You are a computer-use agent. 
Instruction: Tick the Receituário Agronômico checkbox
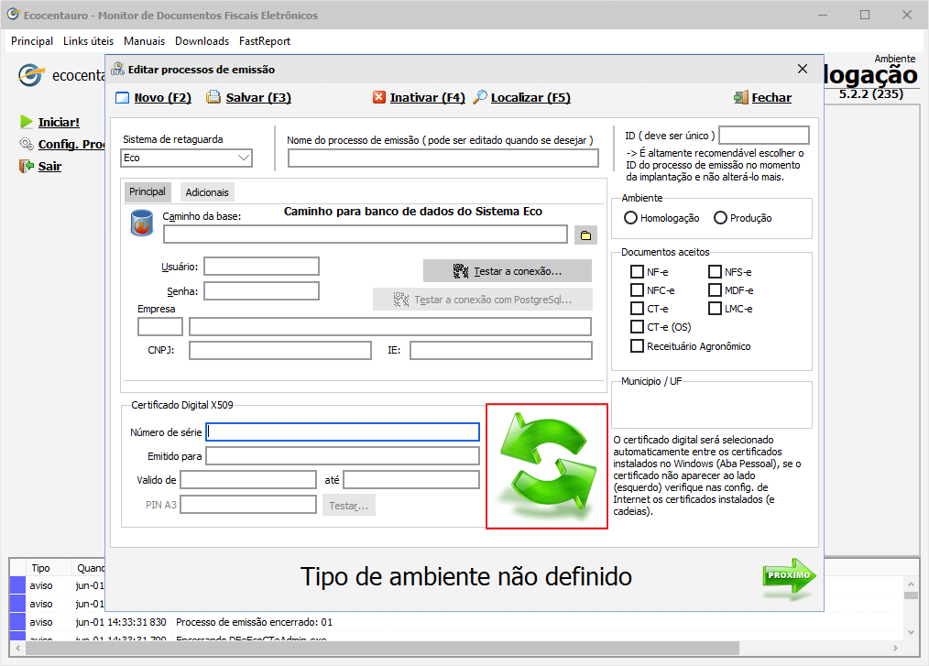pos(637,346)
